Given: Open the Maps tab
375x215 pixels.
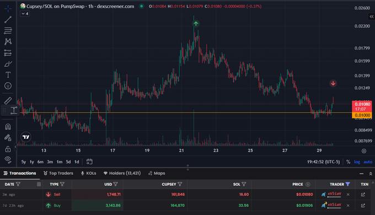Looking at the screenshot, I should pos(157,173).
